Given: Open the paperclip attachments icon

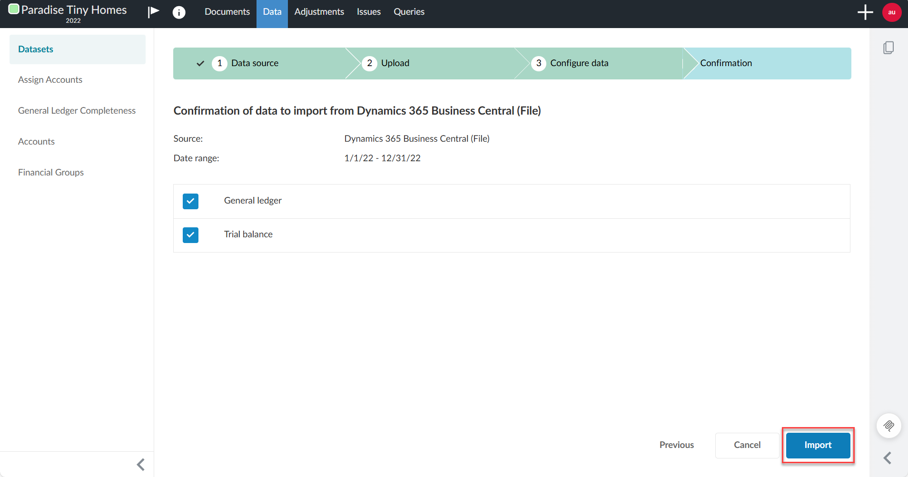Looking at the screenshot, I should (x=888, y=426).
